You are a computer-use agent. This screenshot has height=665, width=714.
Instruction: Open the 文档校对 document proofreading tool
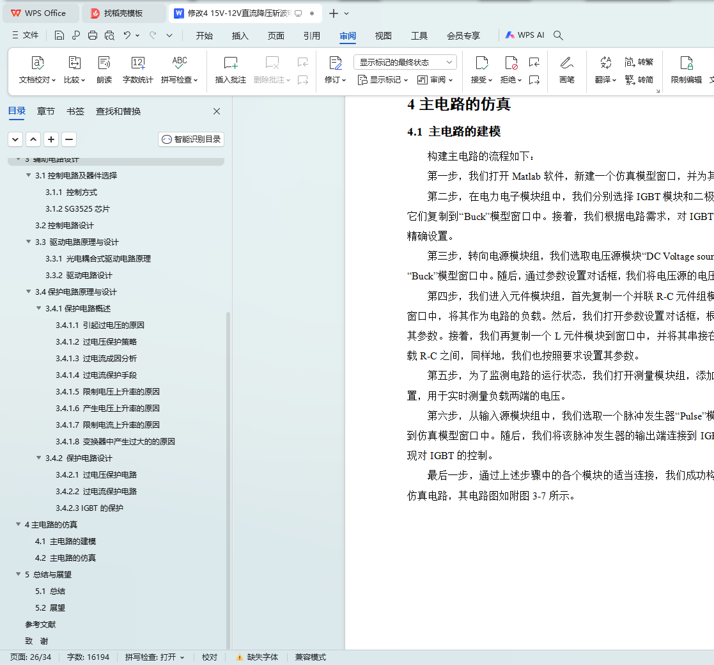pos(37,69)
